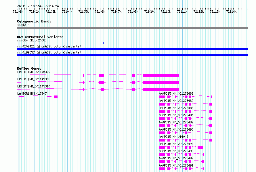This screenshot has height=172, width=256.
Task: Click the chr11:72100954..72114954 region label
Action: pos(38,6)
